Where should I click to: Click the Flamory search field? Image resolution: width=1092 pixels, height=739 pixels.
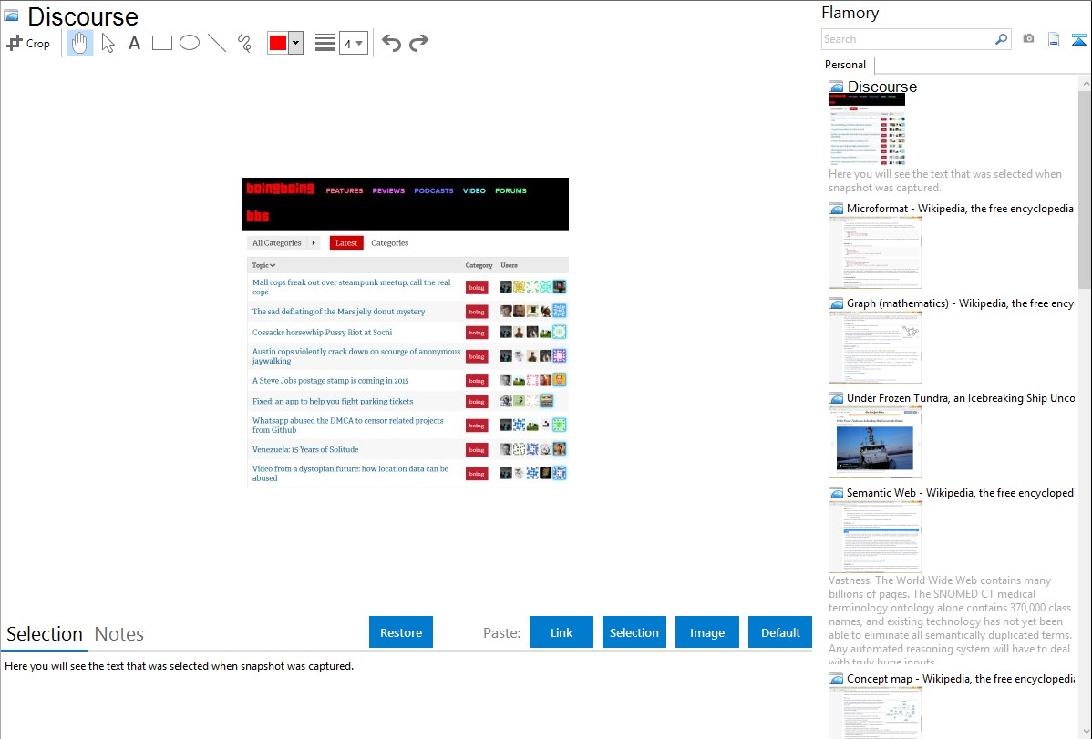coord(908,39)
